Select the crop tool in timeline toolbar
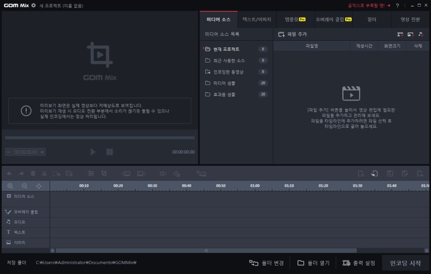 [104, 174]
